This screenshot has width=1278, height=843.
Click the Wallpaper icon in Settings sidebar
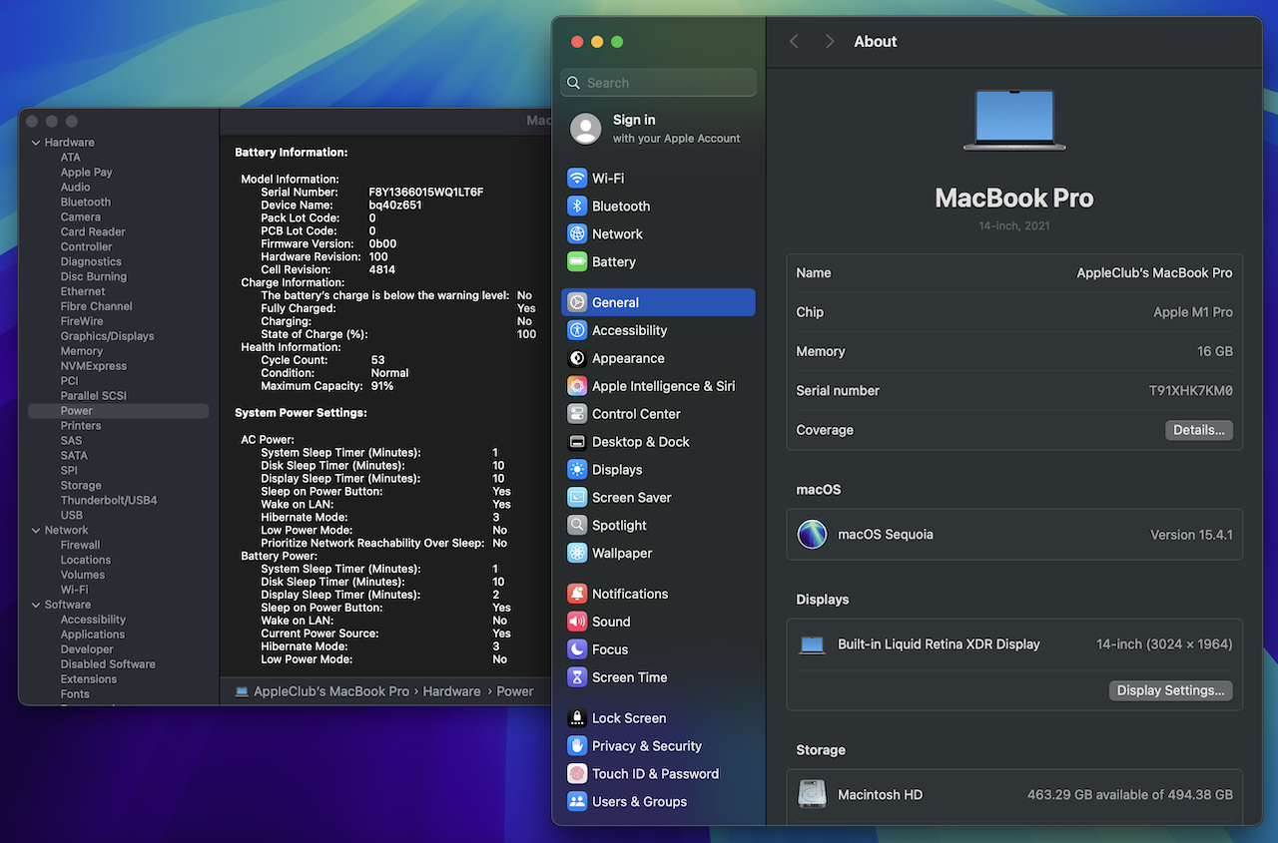(x=577, y=554)
